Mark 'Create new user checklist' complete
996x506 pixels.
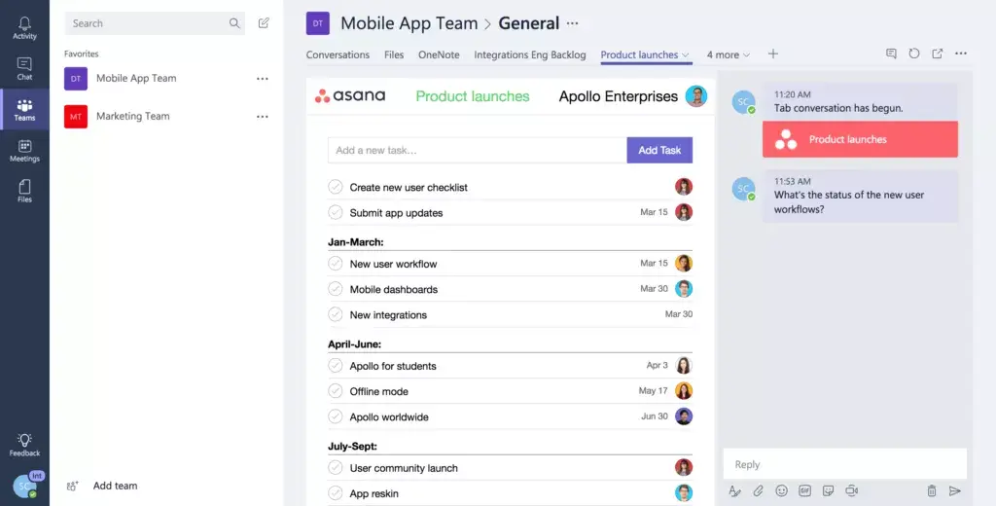[x=336, y=187]
